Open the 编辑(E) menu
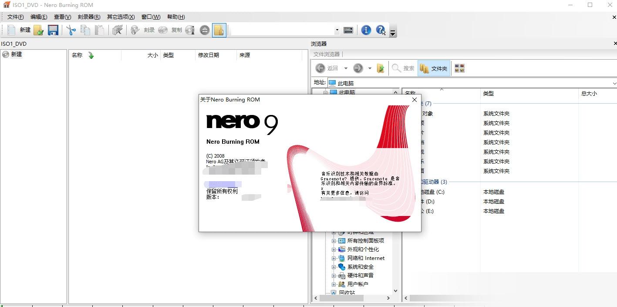Viewport: 617px width, 307px height. (39, 17)
